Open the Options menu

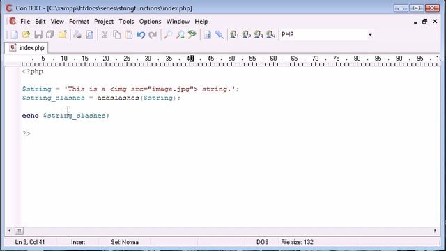click(151, 22)
